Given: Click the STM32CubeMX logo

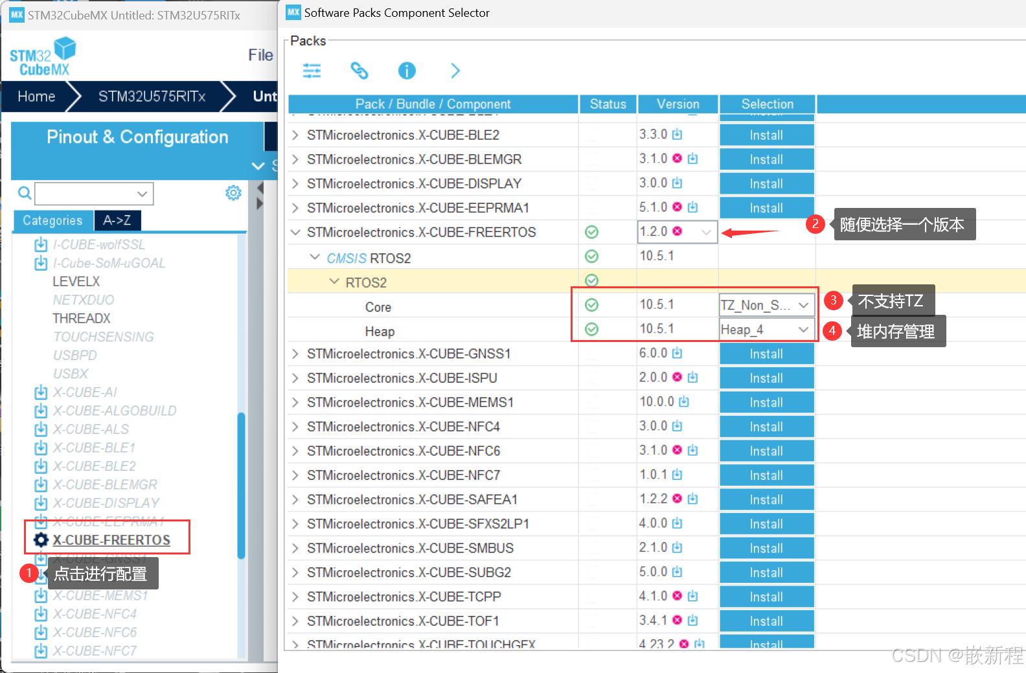Looking at the screenshot, I should click(43, 56).
